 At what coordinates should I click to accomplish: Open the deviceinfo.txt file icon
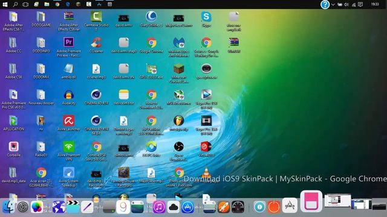(x=123, y=95)
